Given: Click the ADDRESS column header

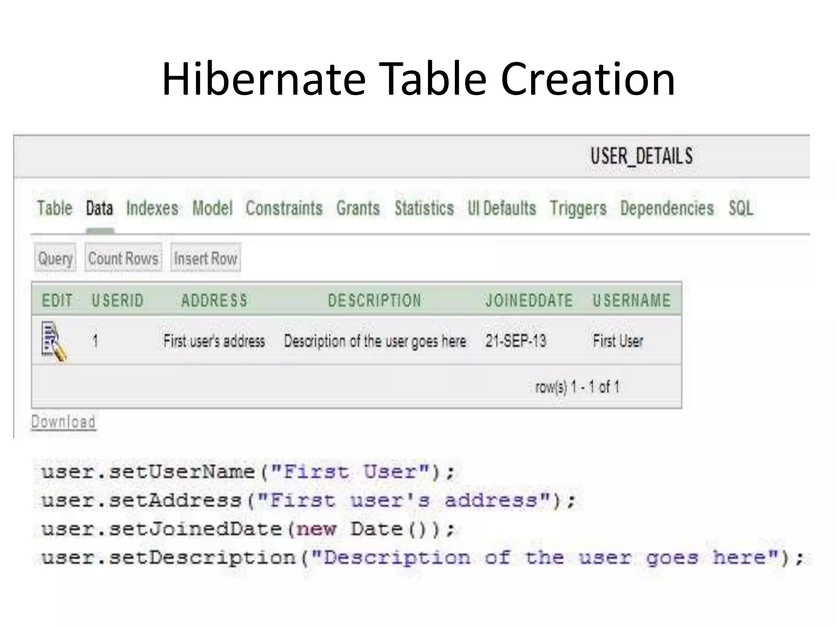Looking at the screenshot, I should (x=215, y=301).
